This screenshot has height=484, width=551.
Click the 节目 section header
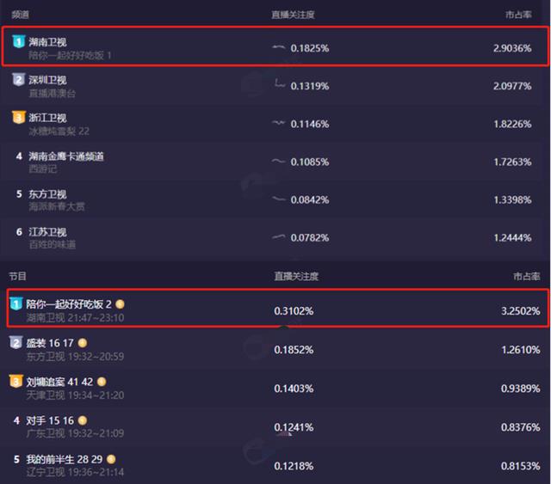17,276
